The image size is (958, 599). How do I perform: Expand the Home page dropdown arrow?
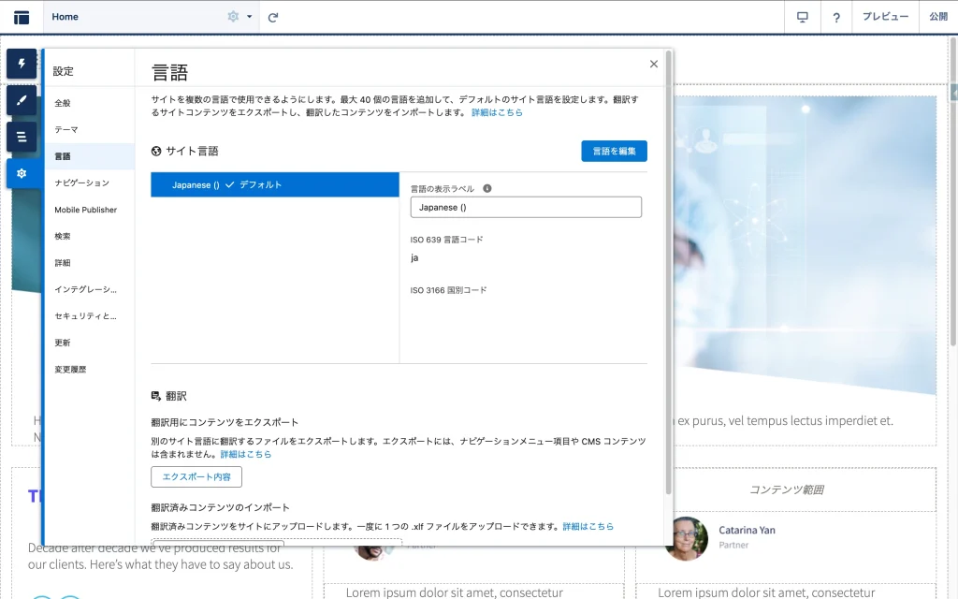pos(250,17)
